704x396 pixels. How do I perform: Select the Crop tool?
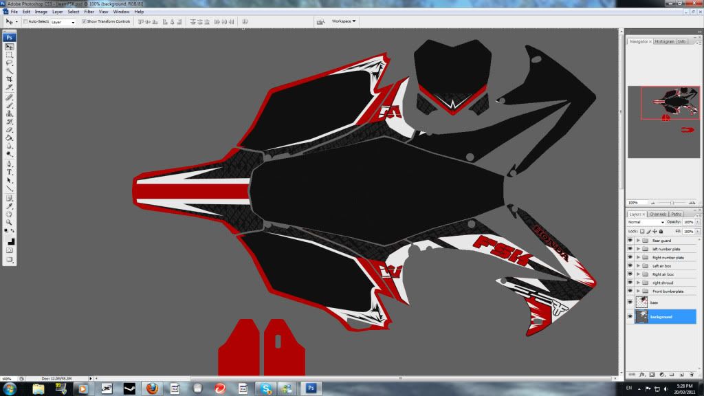tap(10, 79)
